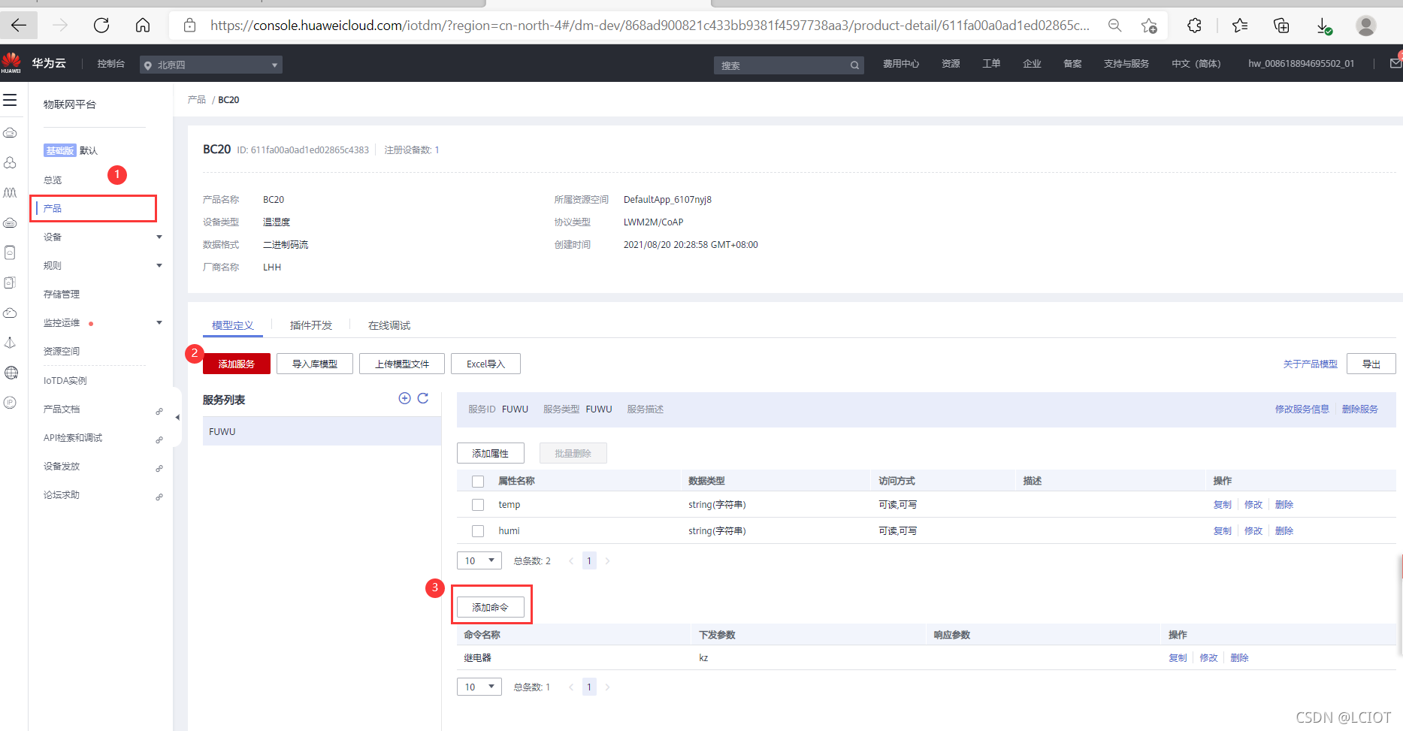Click the zoom magnifier icon in address bar
The image size is (1403, 731).
1115,26
